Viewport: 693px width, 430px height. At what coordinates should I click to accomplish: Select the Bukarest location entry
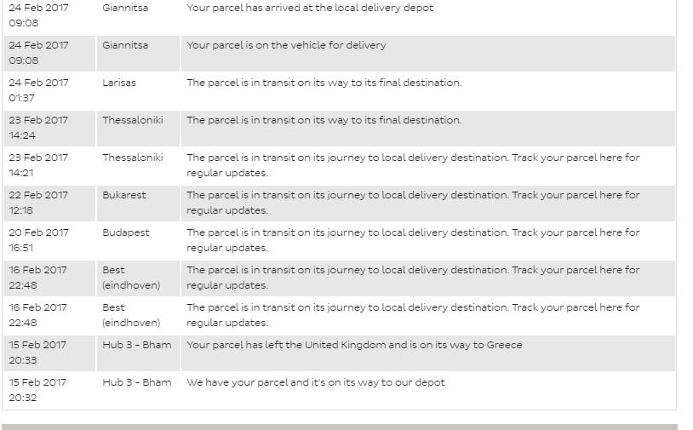pos(124,195)
